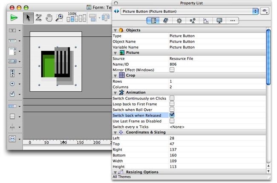Collapse the Coordinates & Sizing section
This screenshot has height=183, width=277.
click(x=115, y=132)
